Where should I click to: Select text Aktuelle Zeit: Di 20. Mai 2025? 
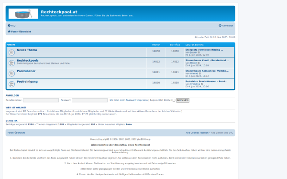tap(215, 37)
